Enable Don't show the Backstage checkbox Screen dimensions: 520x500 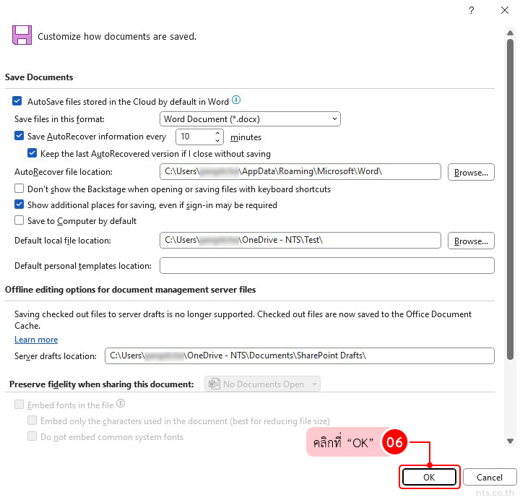[19, 189]
